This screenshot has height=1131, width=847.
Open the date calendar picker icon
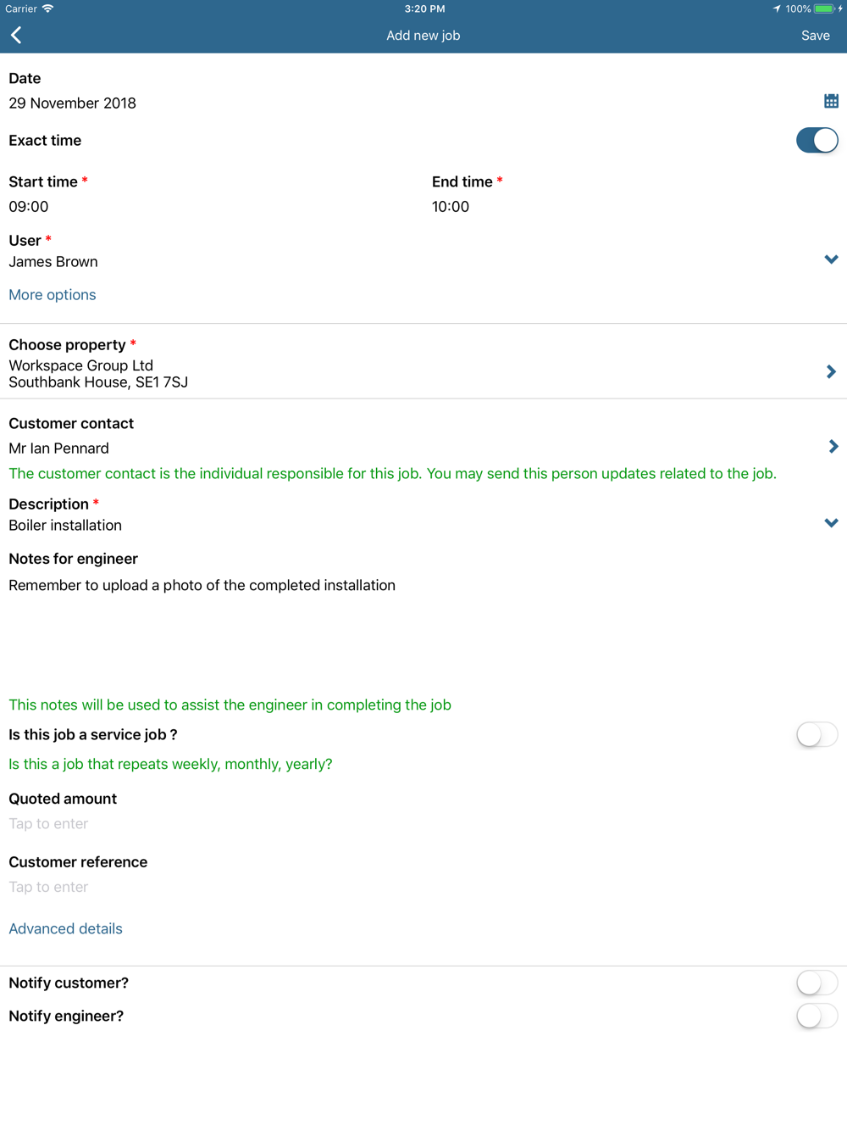pos(831,102)
